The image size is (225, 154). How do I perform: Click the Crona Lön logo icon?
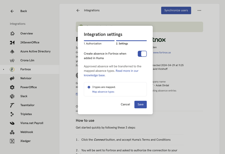(12, 60)
